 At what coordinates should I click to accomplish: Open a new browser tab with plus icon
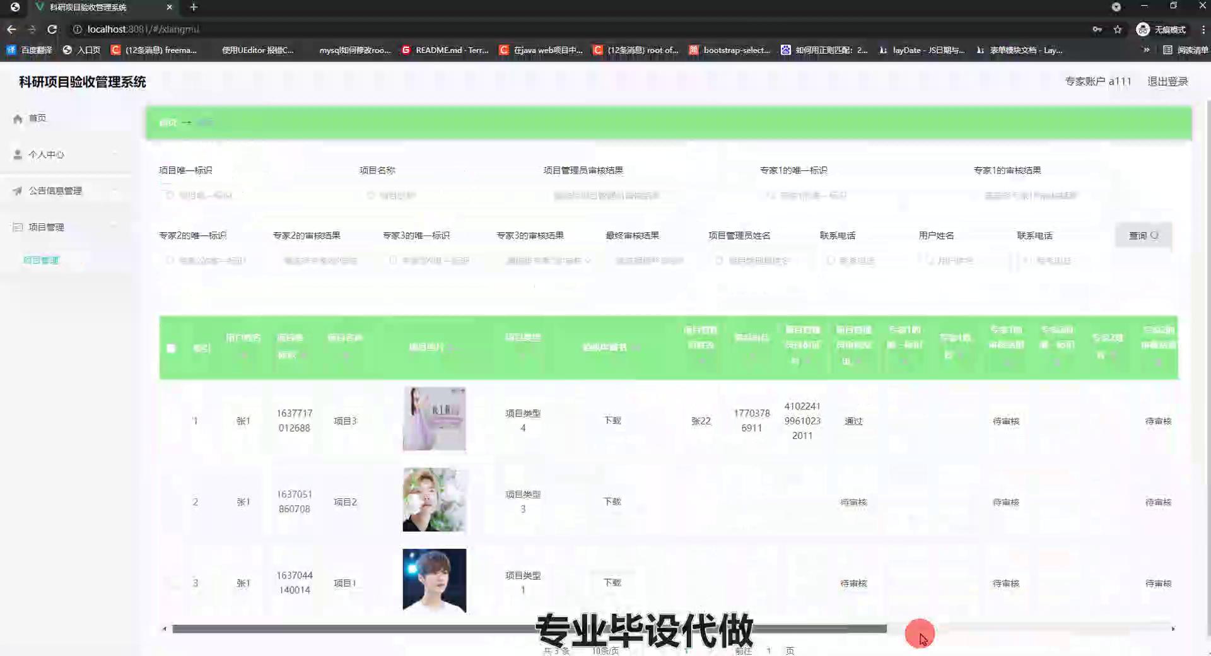194,8
